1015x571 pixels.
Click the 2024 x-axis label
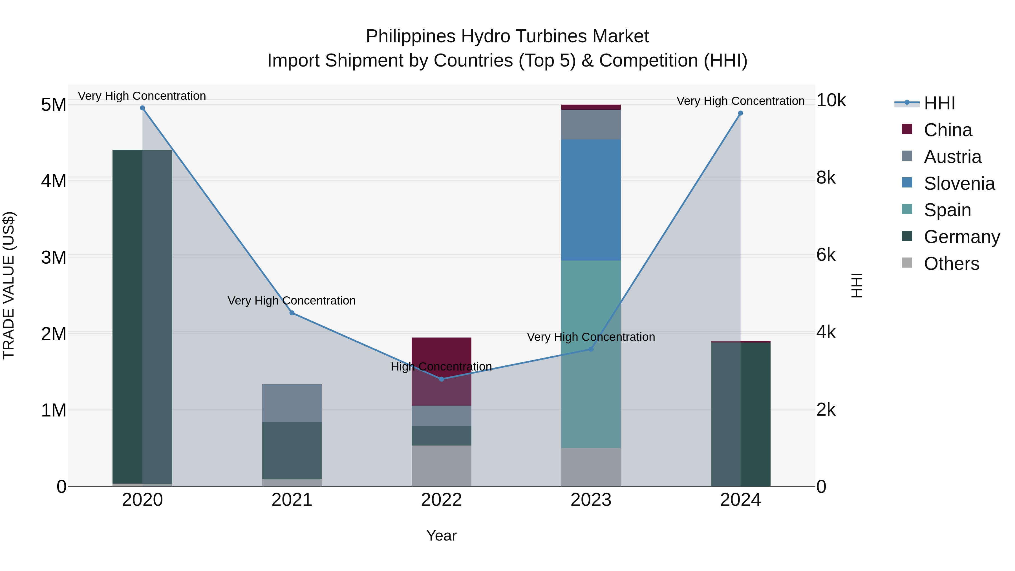(x=740, y=500)
